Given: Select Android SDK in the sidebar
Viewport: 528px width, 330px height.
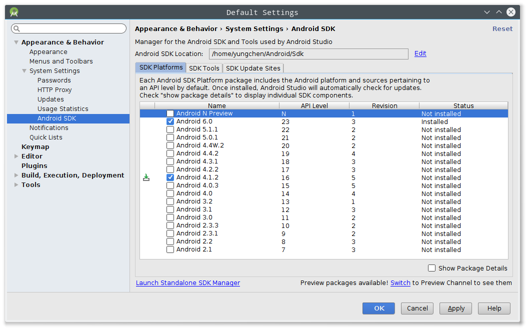Looking at the screenshot, I should tap(68, 118).
